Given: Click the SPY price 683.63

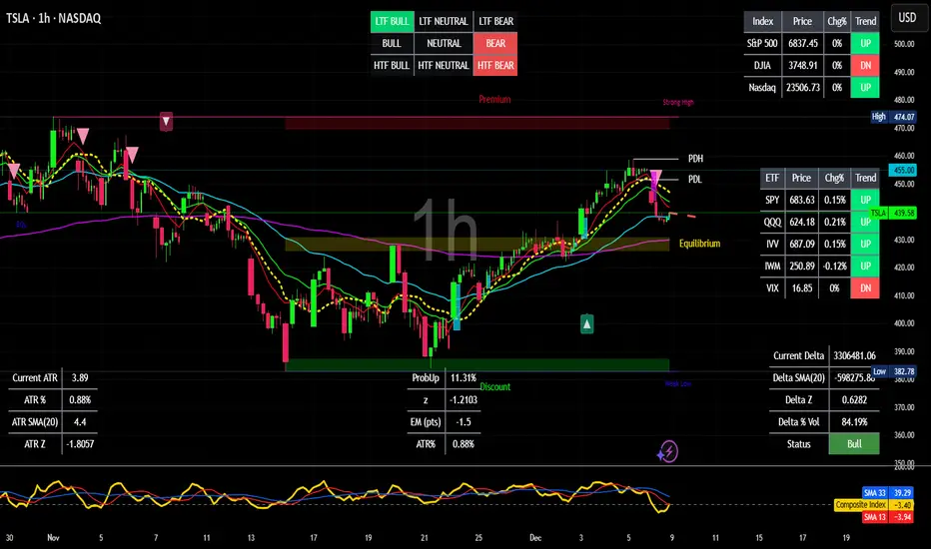Looking at the screenshot, I should pyautogui.click(x=801, y=200).
